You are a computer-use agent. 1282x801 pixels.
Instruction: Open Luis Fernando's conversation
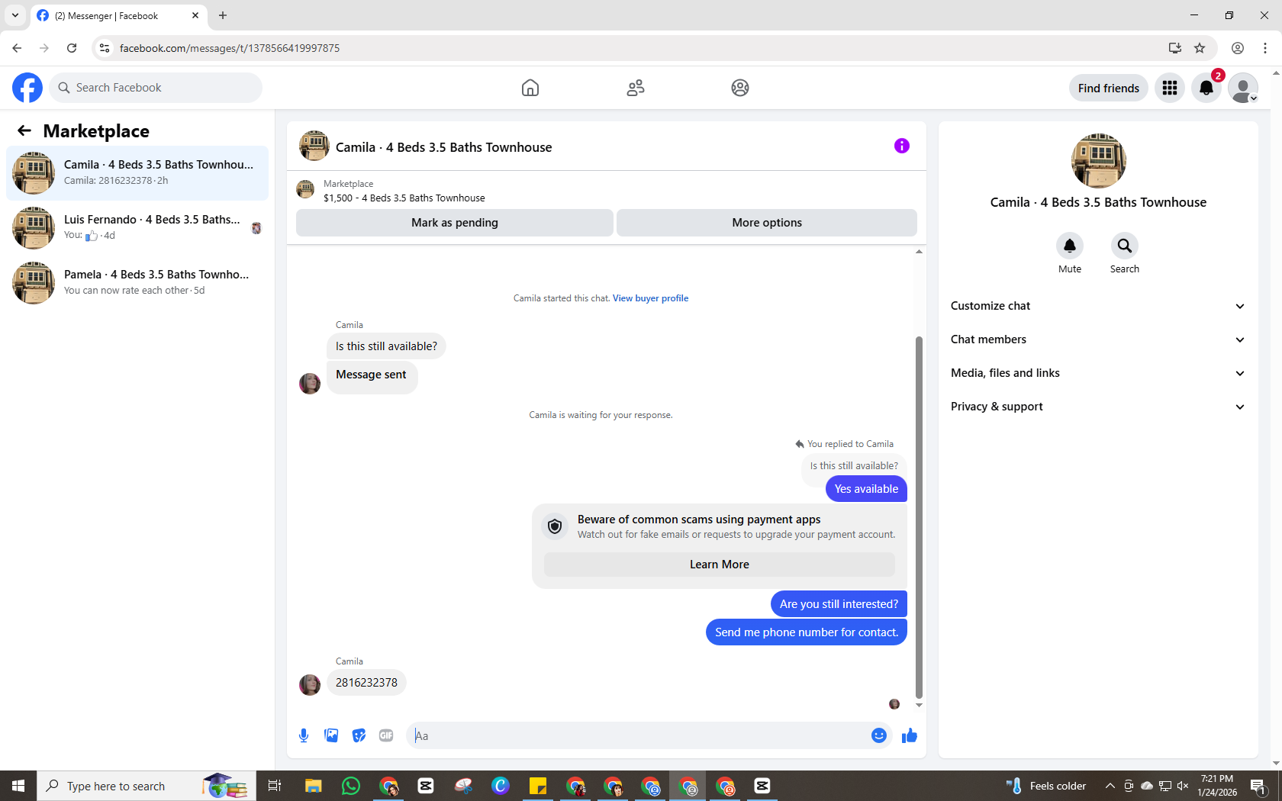(137, 228)
